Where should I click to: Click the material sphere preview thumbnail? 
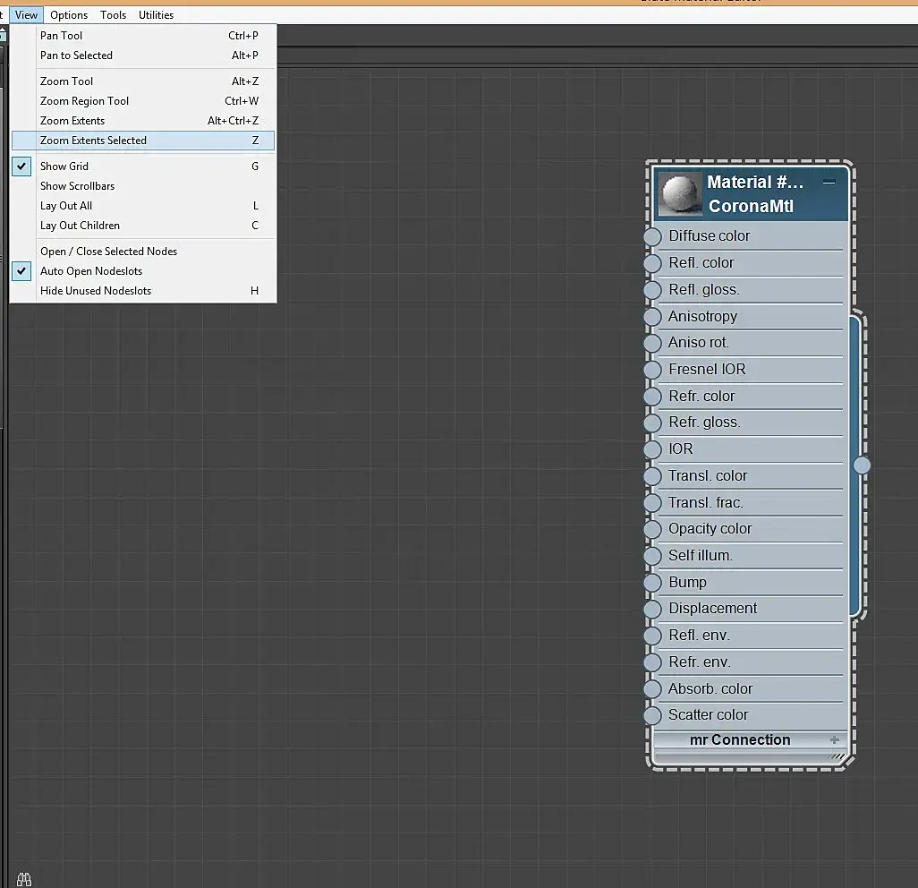pyautogui.click(x=680, y=194)
